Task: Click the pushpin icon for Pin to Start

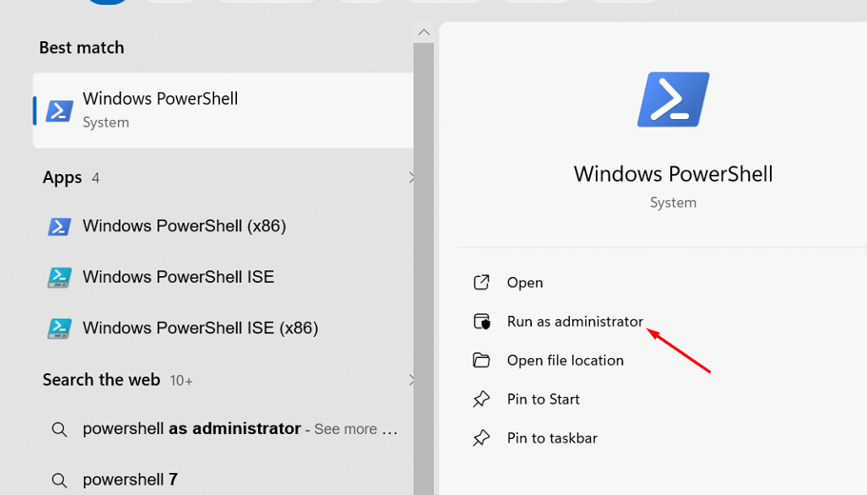Action: (x=482, y=400)
